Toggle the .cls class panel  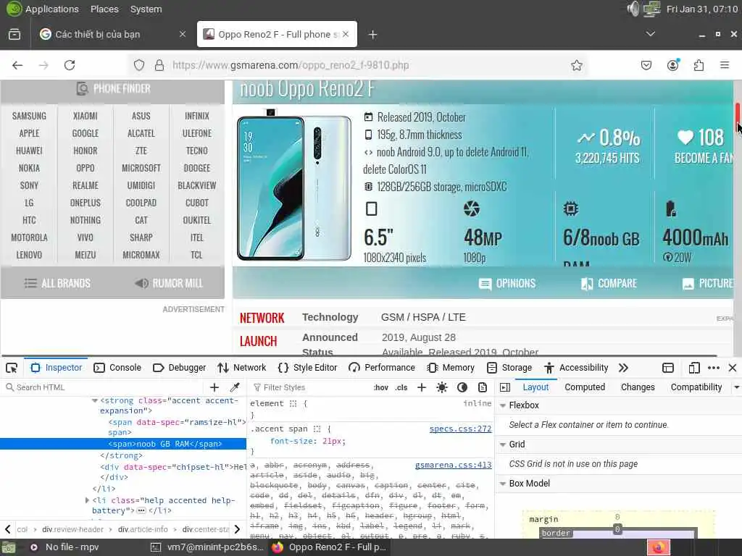click(x=401, y=388)
